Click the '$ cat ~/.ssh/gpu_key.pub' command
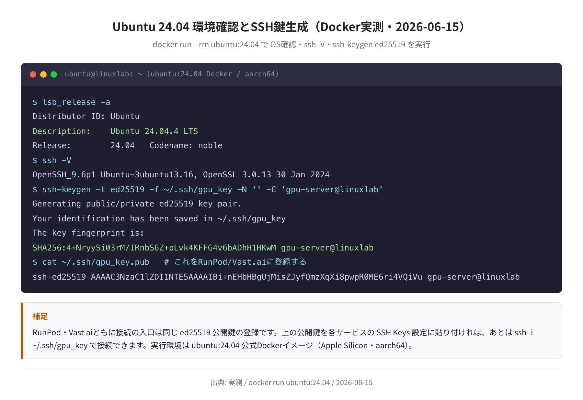 [91, 262]
